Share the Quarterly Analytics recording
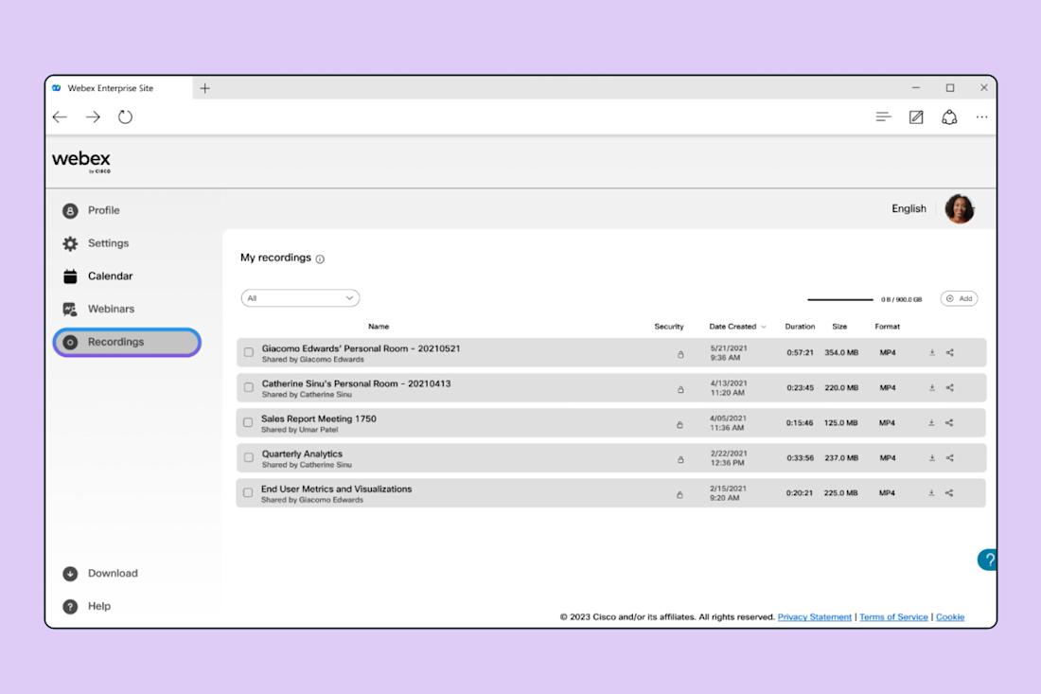The image size is (1041, 694). point(950,458)
